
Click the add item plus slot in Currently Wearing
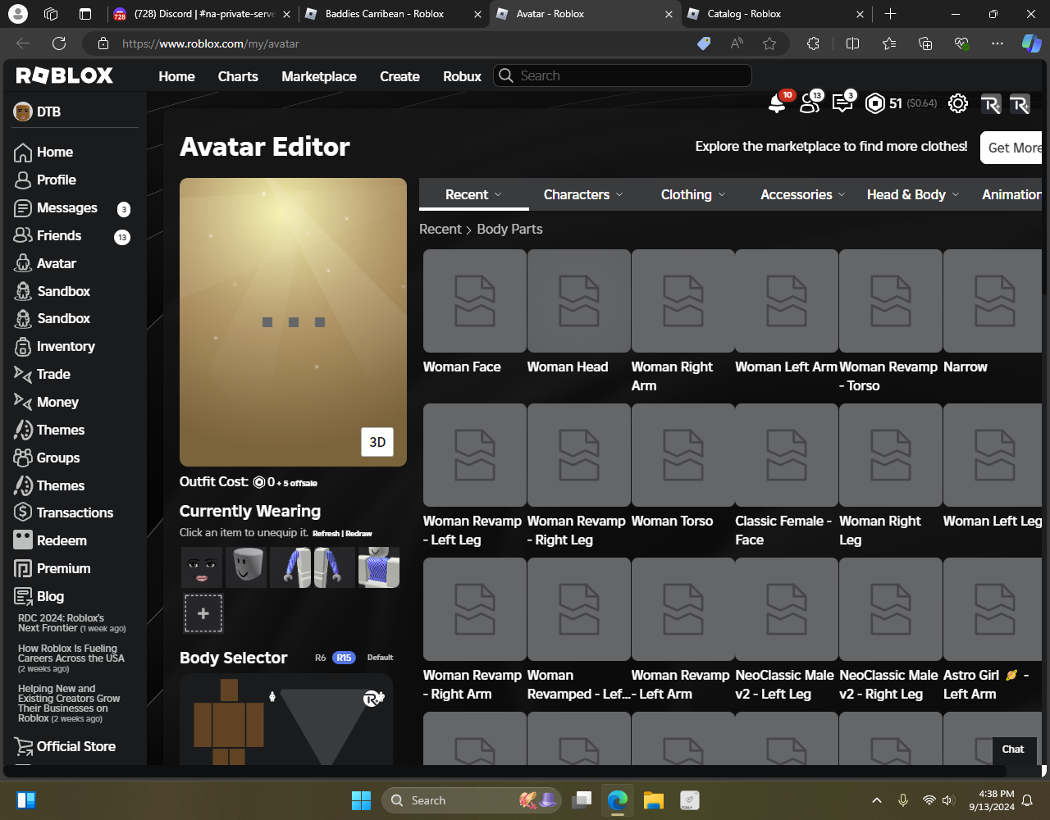coord(203,613)
